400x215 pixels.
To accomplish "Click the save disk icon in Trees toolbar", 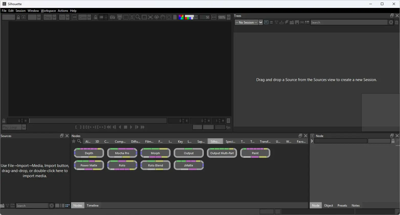I will pyautogui.click(x=297, y=22).
